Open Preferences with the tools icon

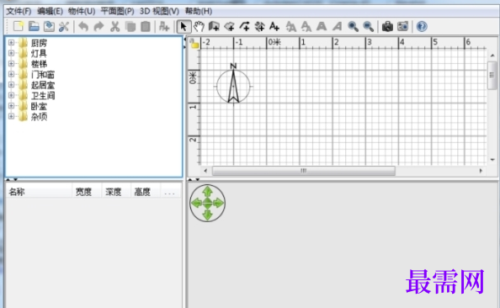64,26
